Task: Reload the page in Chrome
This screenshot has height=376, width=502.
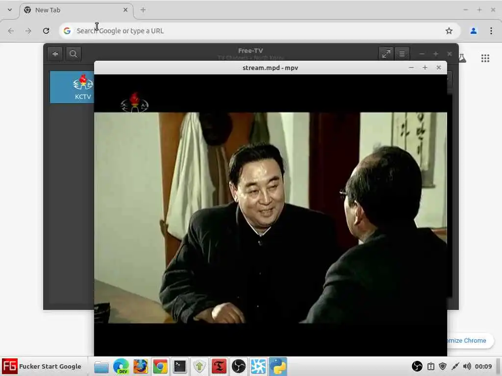Action: [46, 31]
